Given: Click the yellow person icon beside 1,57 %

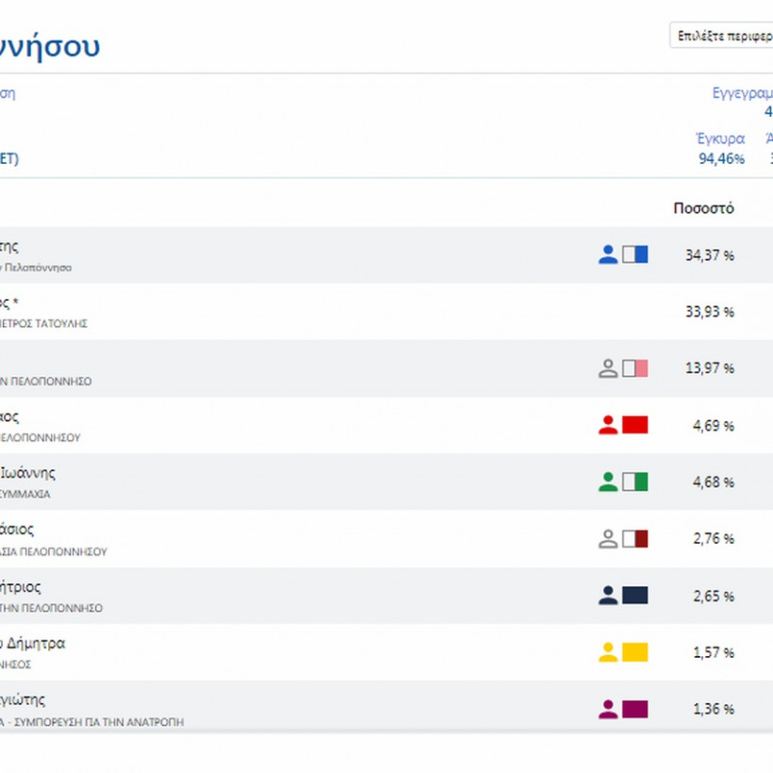Looking at the screenshot, I should point(608,652).
